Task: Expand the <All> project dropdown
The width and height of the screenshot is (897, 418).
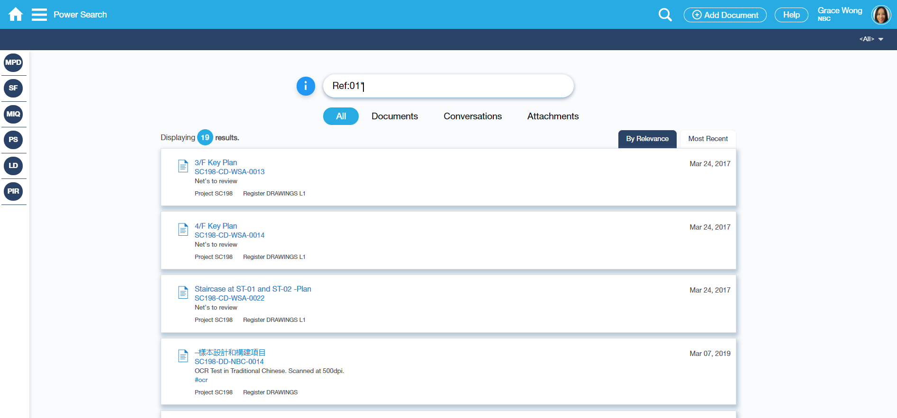Action: click(871, 39)
